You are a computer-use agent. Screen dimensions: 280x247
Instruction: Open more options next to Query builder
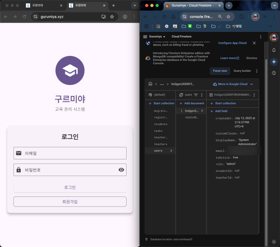(x=257, y=71)
